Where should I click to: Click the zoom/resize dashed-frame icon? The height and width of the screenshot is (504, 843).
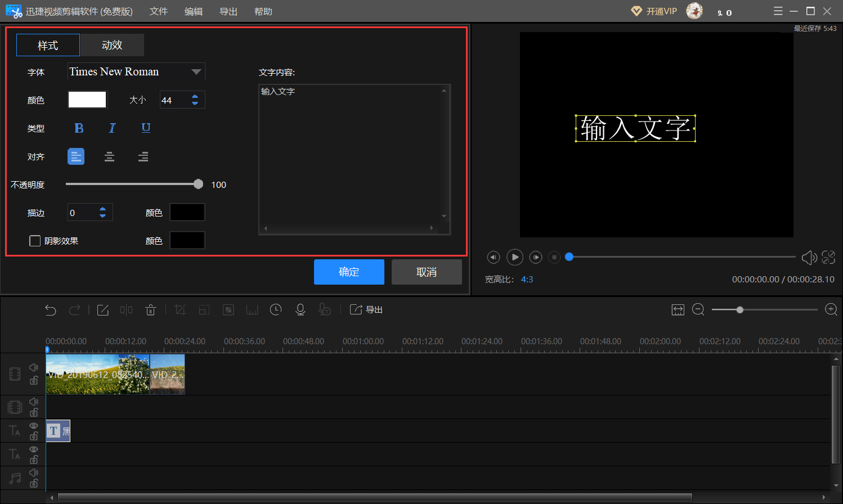(x=204, y=310)
